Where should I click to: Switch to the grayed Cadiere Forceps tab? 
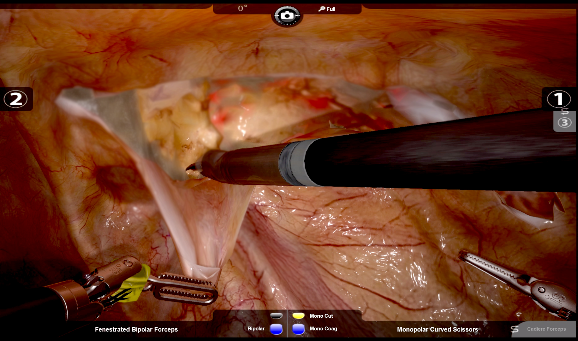tap(546, 329)
